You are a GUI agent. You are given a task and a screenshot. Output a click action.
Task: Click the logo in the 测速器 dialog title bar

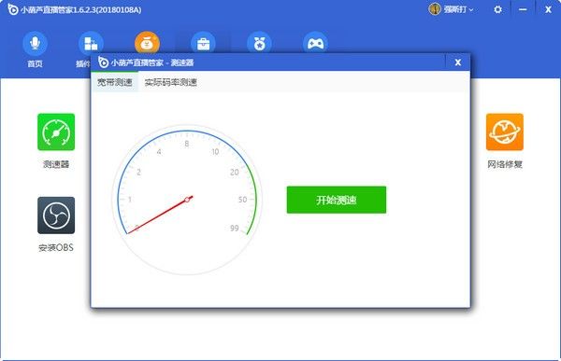[x=103, y=62]
